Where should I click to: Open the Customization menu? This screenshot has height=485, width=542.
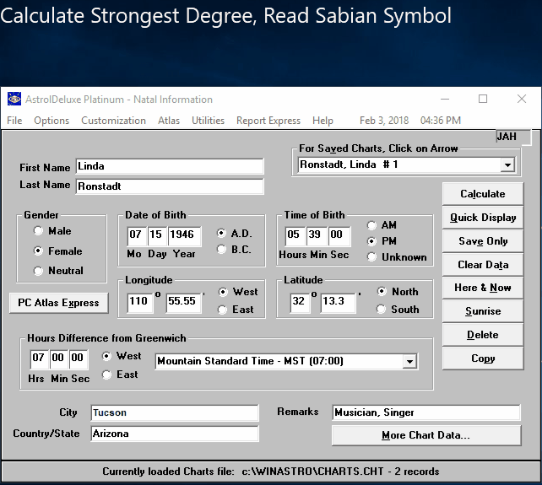point(113,121)
